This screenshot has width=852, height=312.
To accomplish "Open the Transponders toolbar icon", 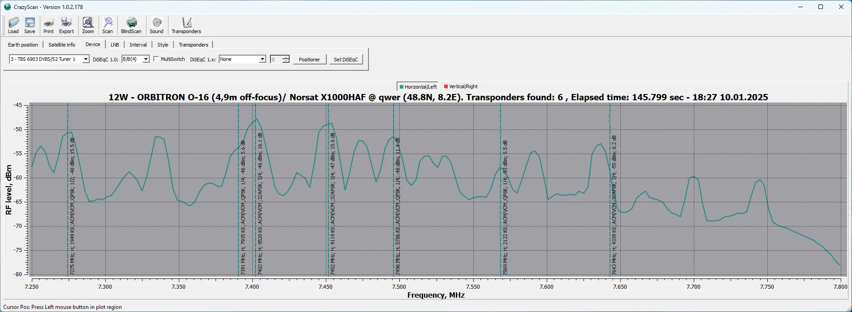I will [x=186, y=26].
